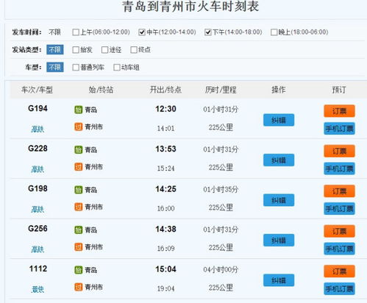Open train number 1112 link

click(x=38, y=268)
